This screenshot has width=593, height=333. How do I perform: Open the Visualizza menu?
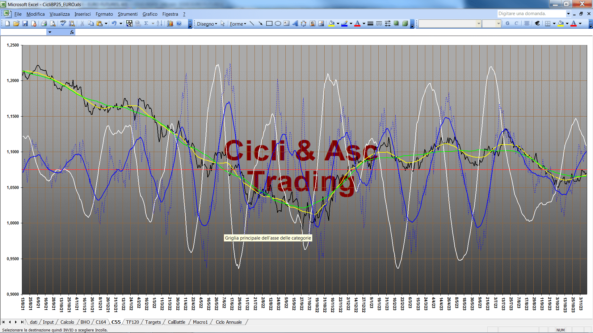60,14
